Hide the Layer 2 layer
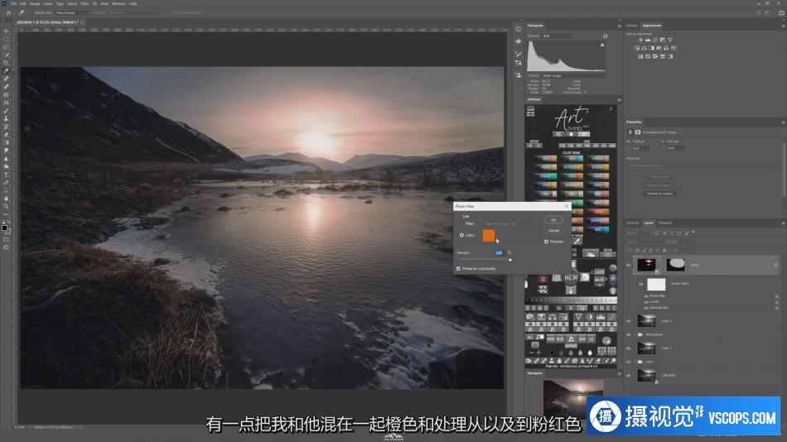The height and width of the screenshot is (442, 787). [x=629, y=320]
